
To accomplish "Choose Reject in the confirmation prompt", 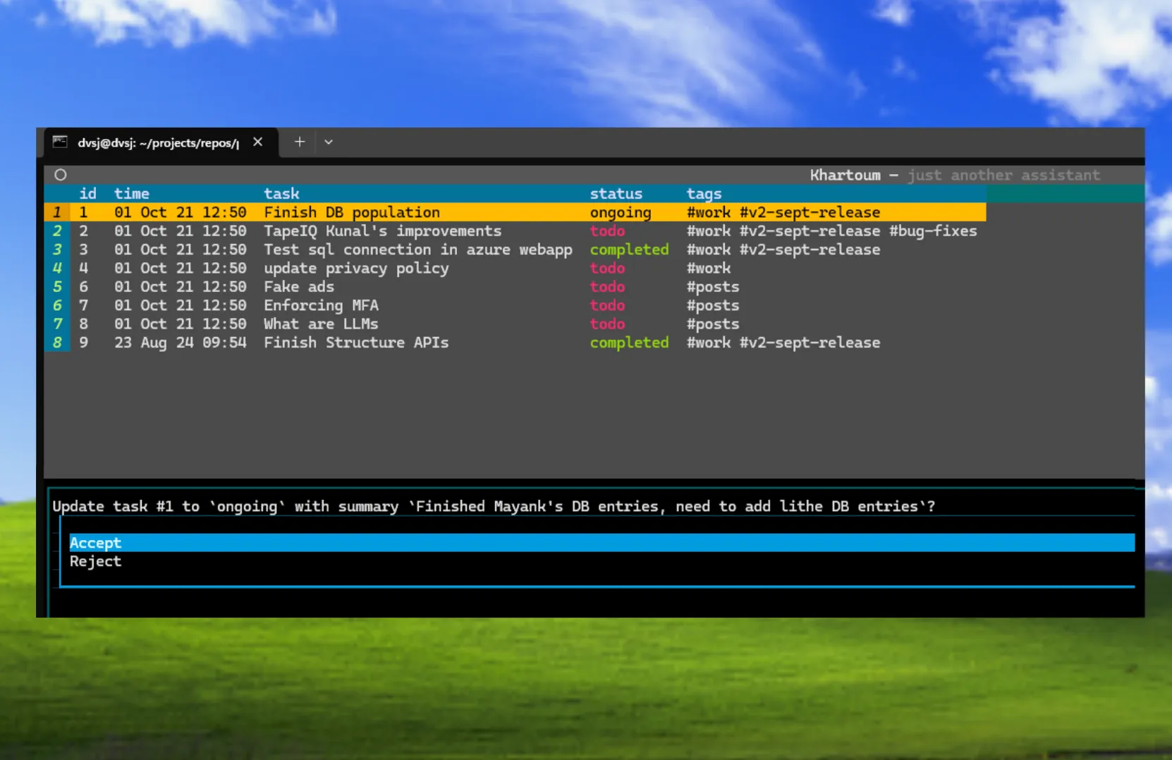I will coord(602,561).
